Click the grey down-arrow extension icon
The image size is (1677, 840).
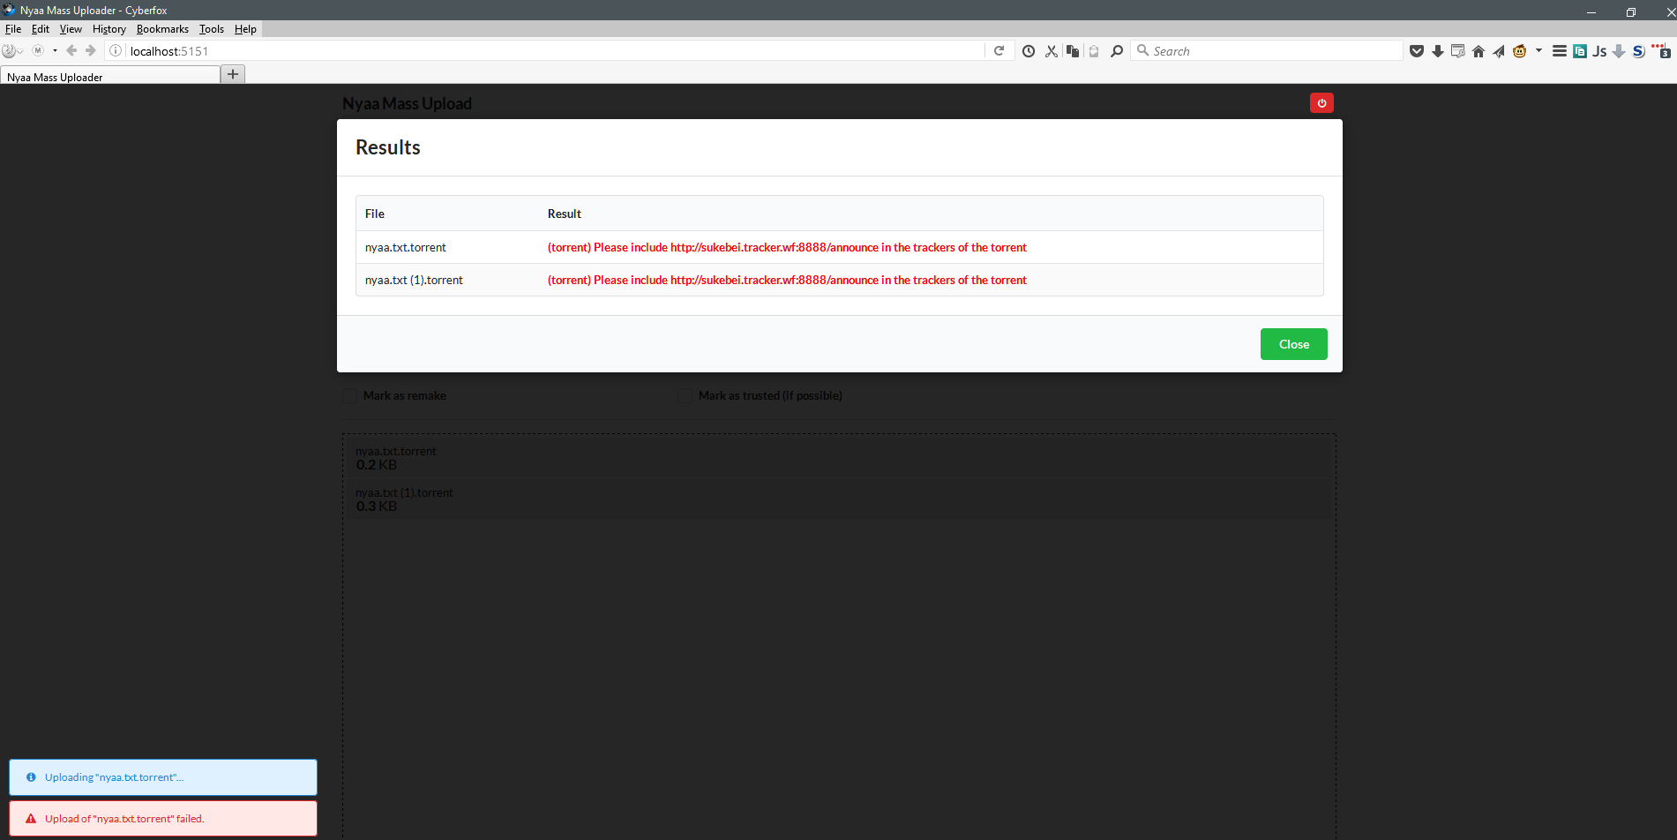[1619, 51]
